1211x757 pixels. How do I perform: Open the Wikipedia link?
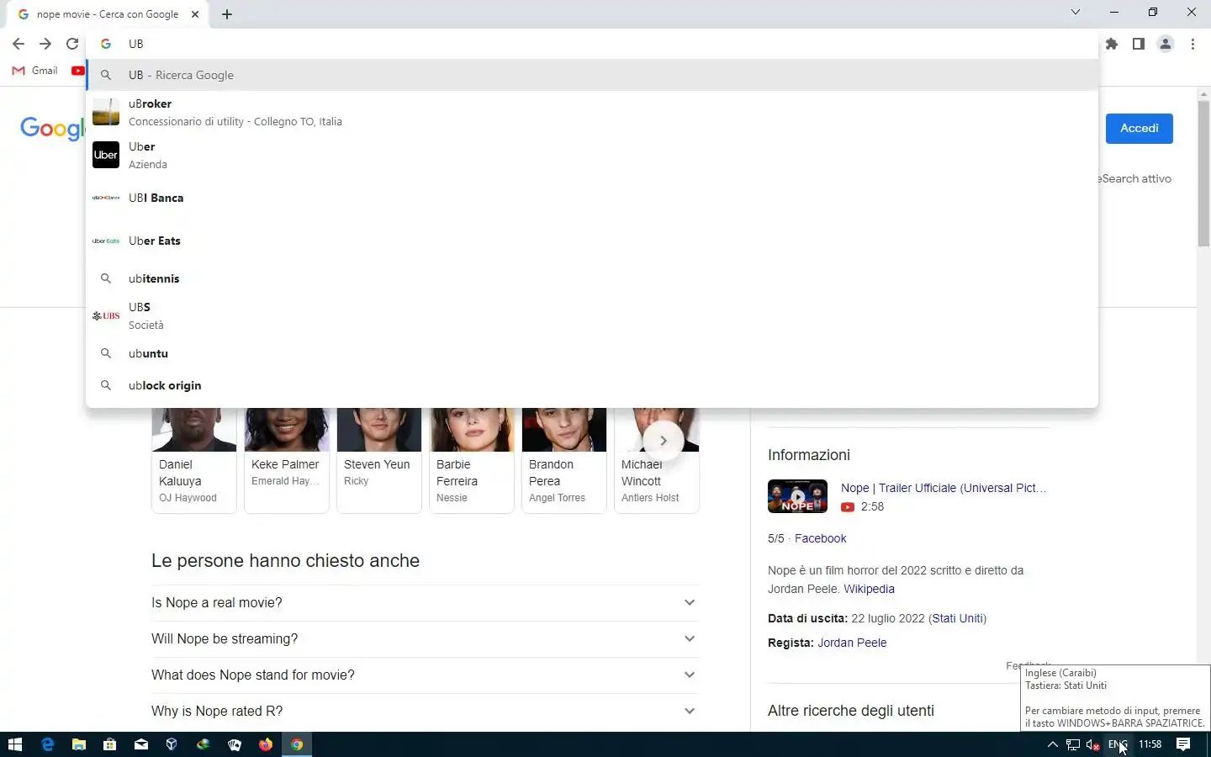pos(869,589)
